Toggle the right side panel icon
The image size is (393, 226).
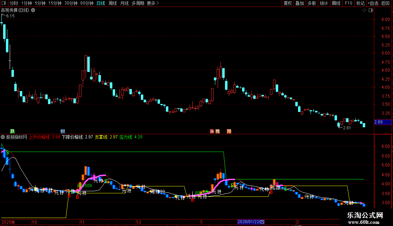(x=371, y=10)
